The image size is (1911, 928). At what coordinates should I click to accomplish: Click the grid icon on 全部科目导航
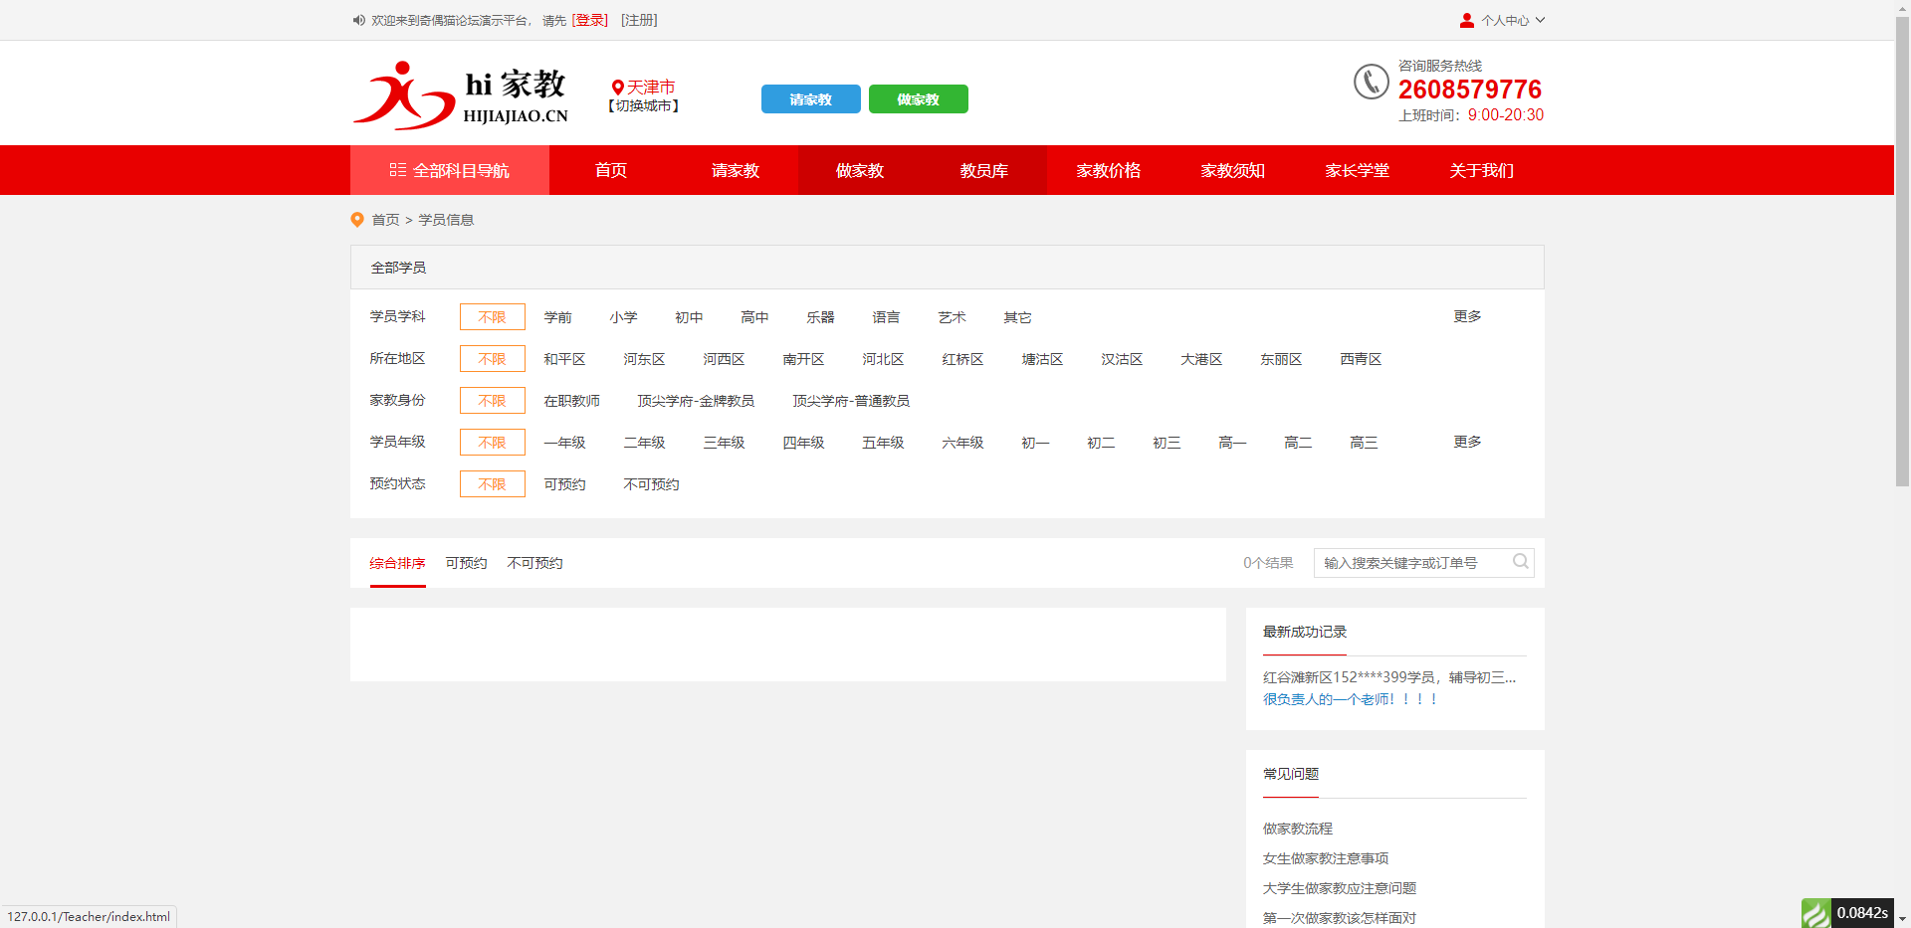[396, 170]
